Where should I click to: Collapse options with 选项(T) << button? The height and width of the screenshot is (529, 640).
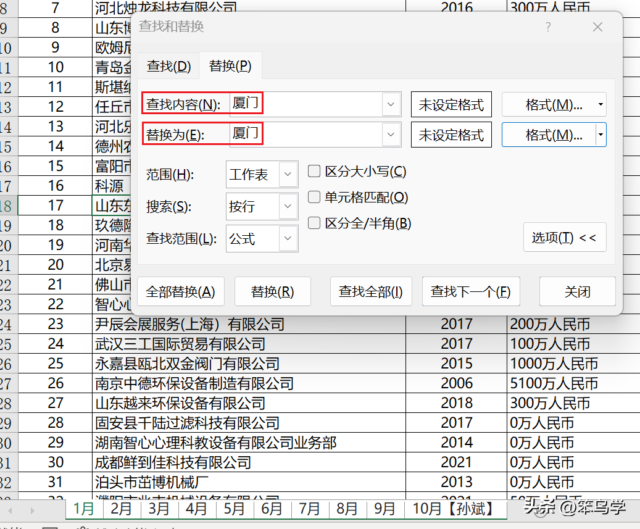565,237
